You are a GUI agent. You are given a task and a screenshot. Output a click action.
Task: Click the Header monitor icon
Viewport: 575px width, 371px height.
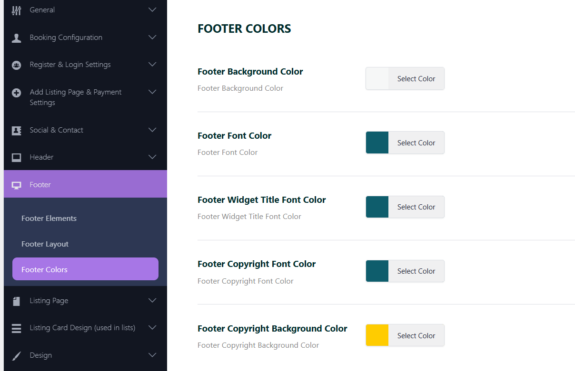17,158
